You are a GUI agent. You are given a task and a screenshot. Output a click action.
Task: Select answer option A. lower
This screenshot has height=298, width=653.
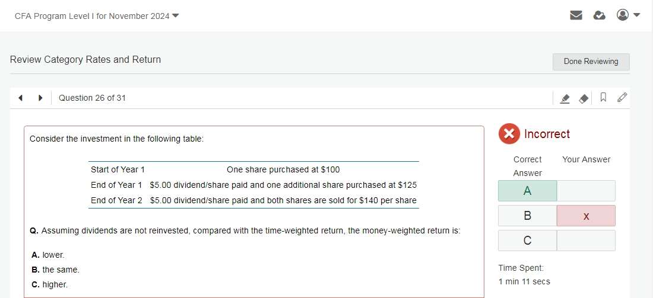pos(48,255)
